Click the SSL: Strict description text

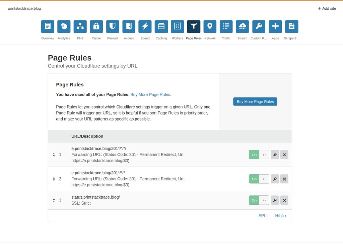(x=81, y=203)
